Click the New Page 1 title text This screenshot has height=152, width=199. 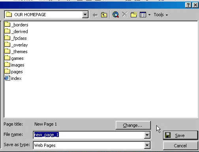45,124
